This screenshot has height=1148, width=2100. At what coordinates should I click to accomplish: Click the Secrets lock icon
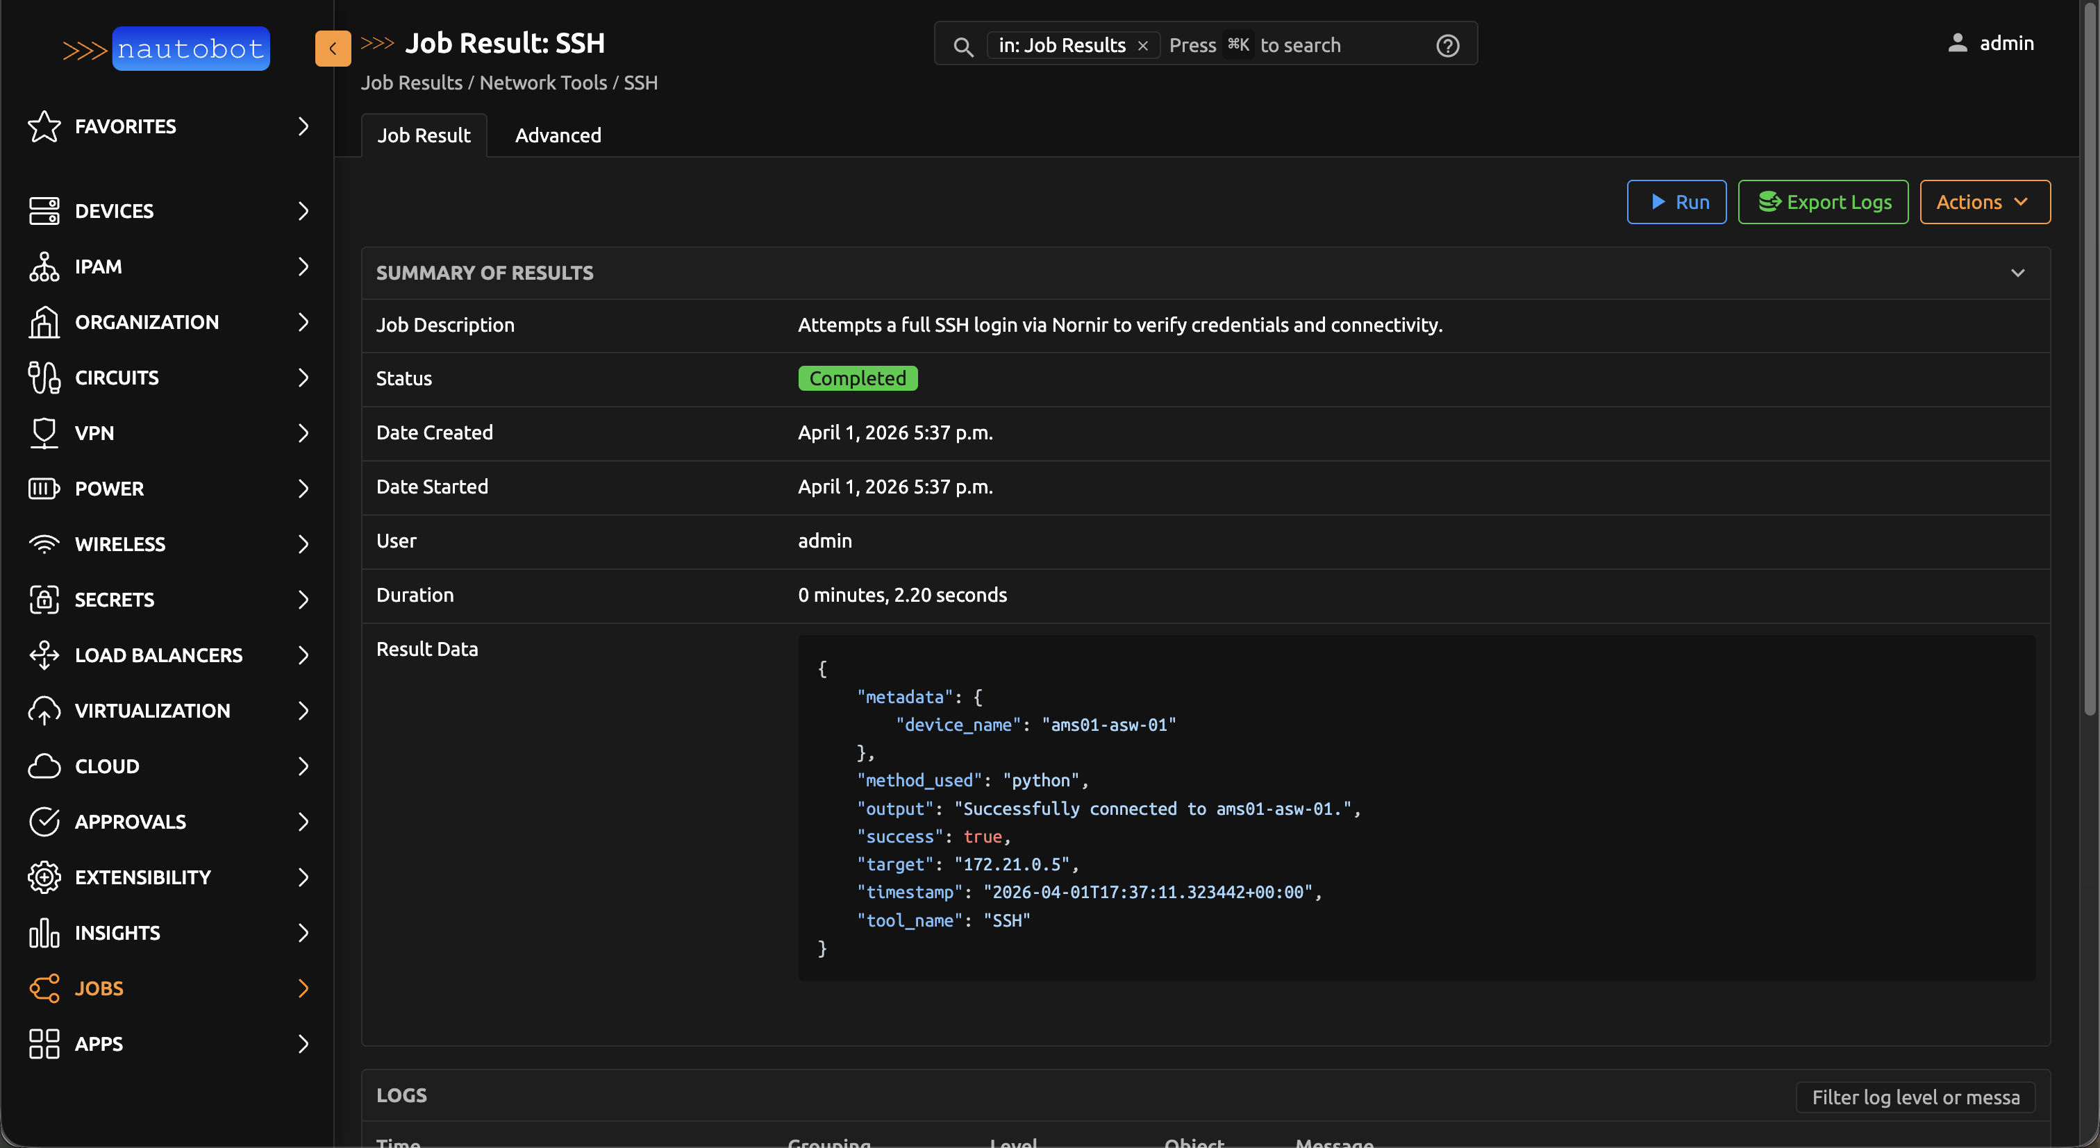[x=44, y=600]
